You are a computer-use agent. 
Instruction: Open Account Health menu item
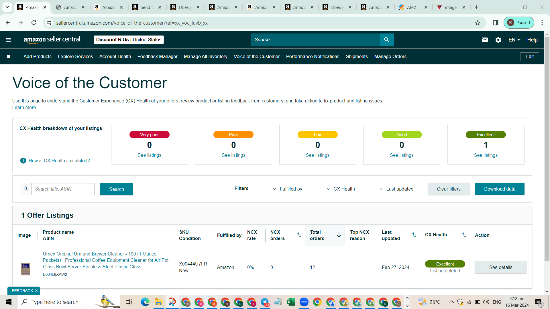pyautogui.click(x=115, y=57)
